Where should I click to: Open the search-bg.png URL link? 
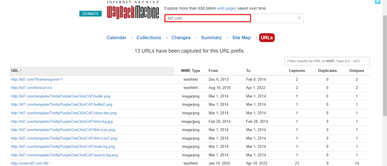click(x=64, y=155)
